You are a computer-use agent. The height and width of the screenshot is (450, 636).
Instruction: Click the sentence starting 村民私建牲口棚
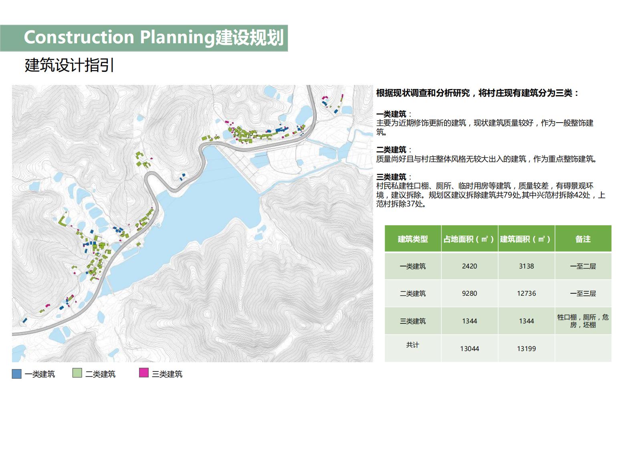[491, 195]
